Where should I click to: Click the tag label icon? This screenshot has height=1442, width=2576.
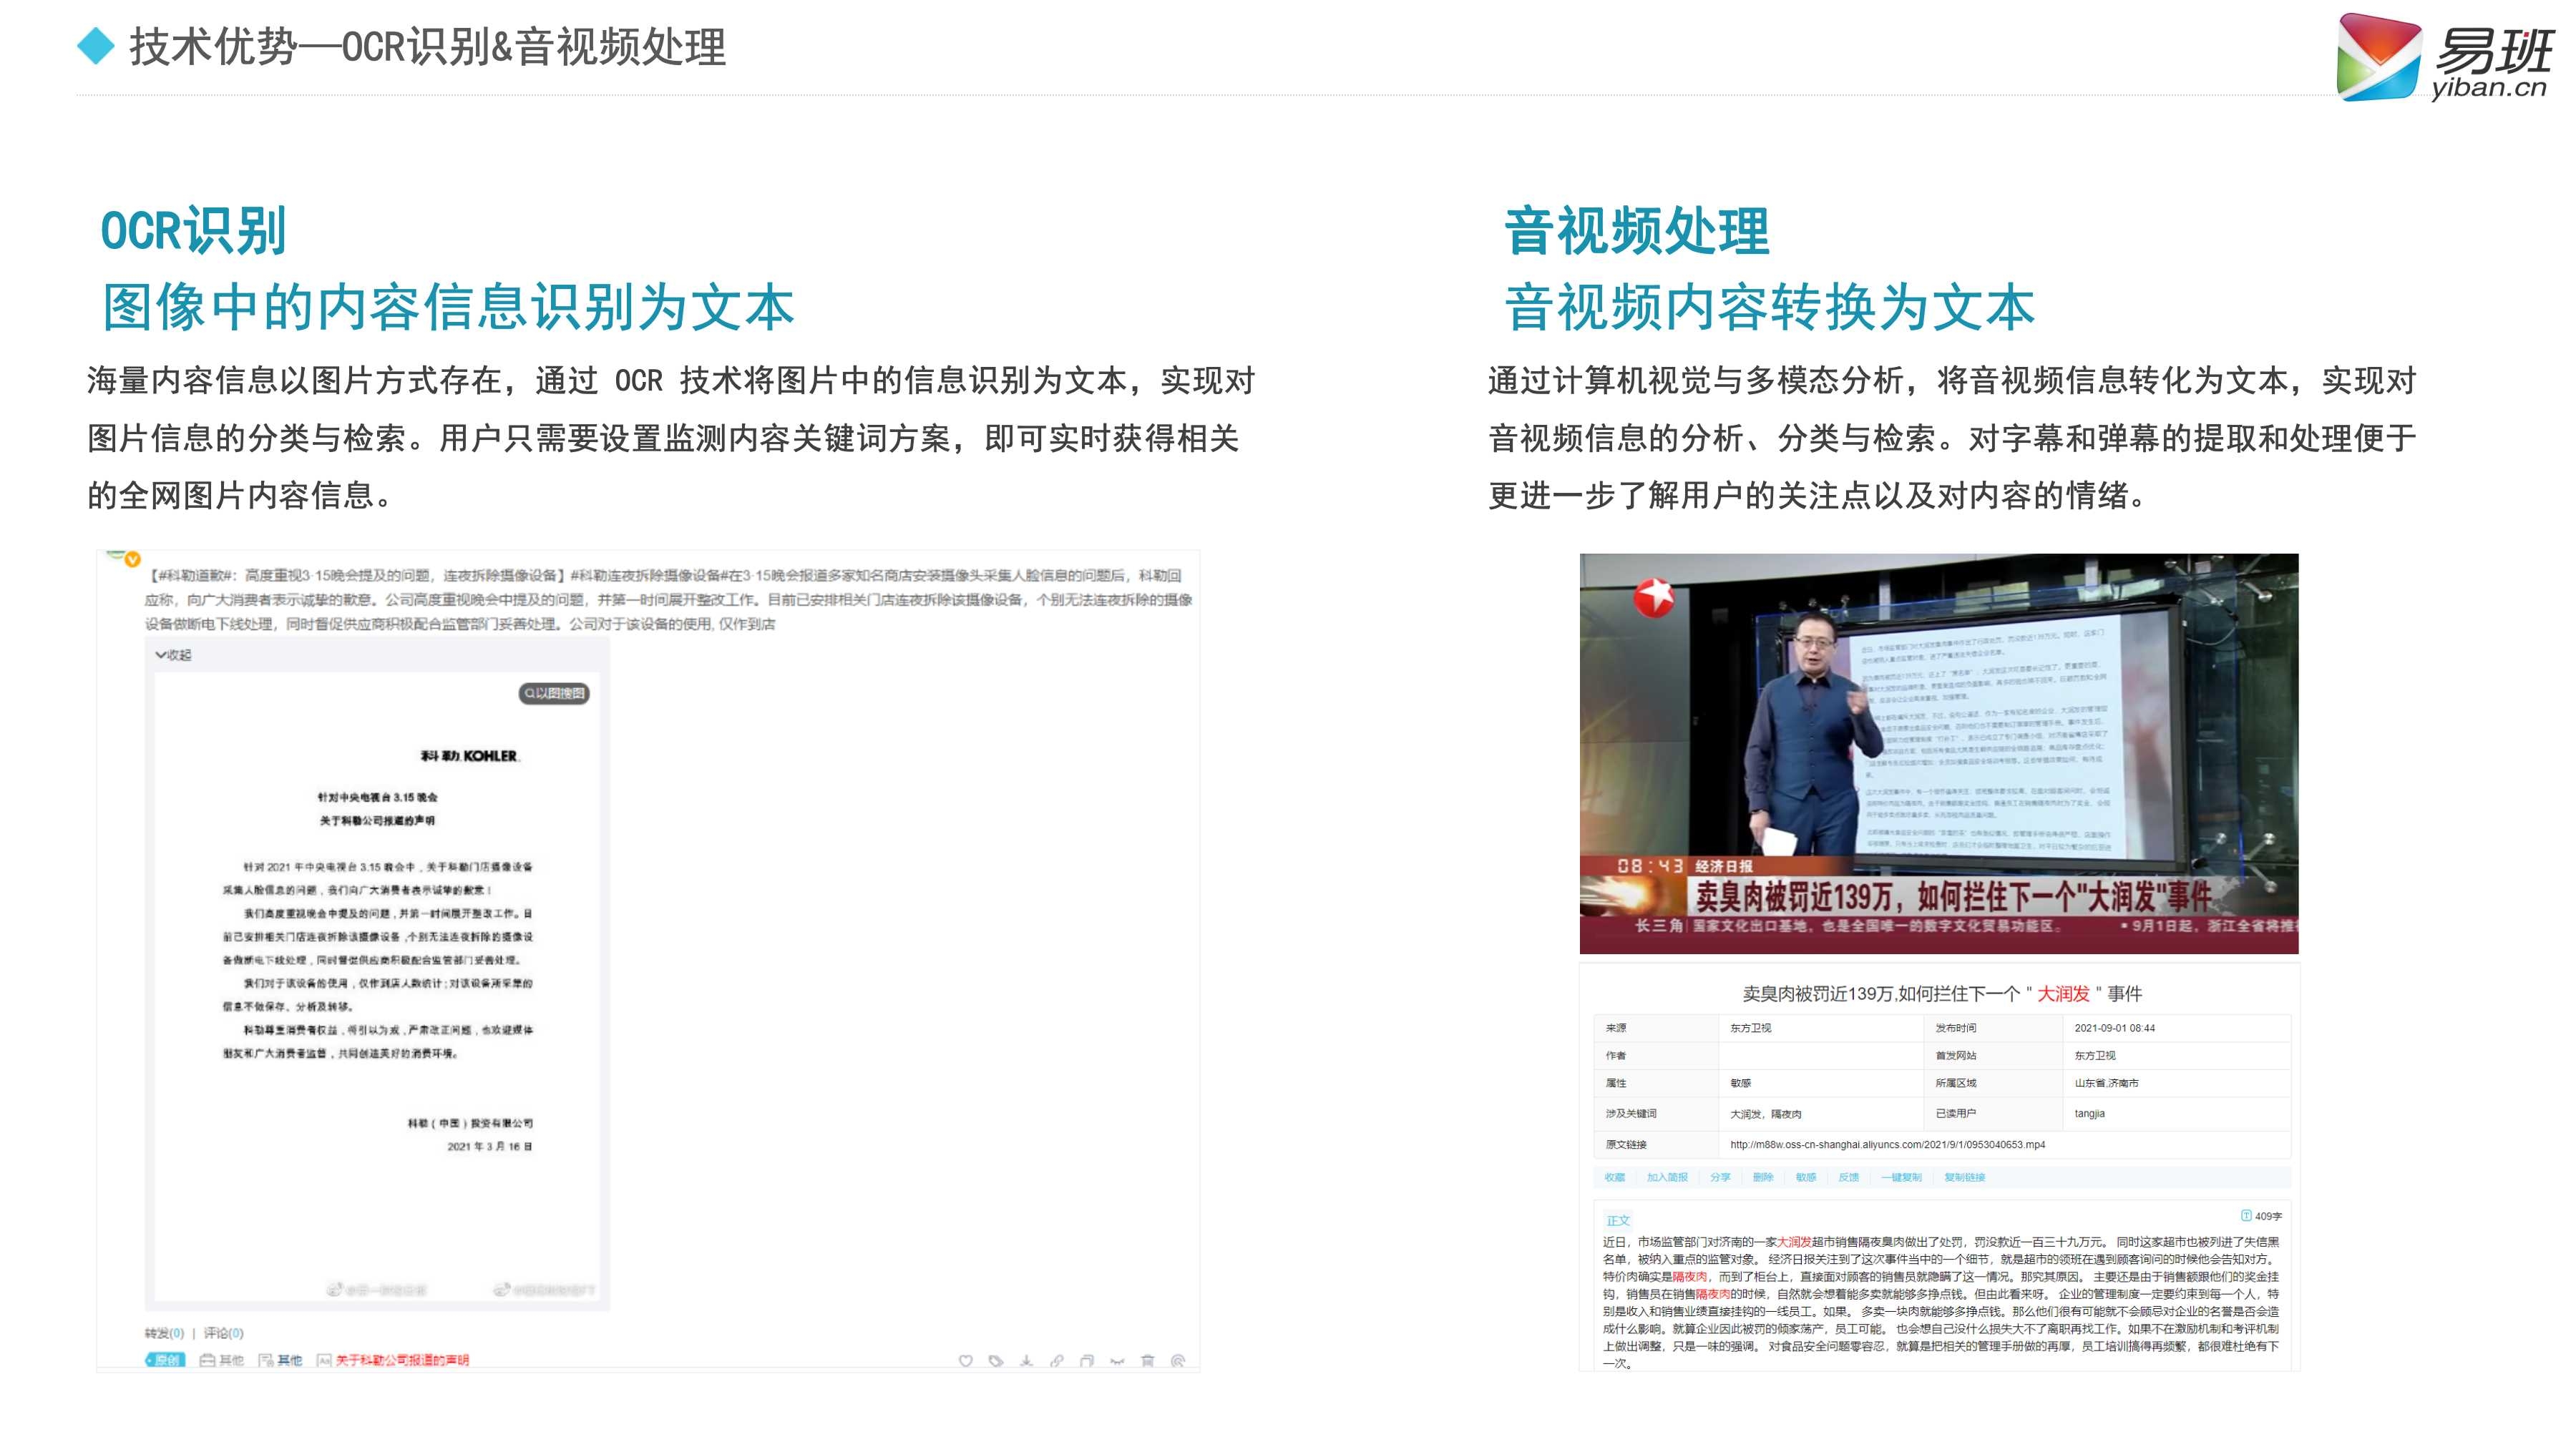point(996,1361)
